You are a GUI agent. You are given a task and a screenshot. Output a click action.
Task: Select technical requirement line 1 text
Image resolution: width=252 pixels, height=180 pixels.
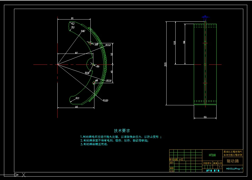pyautogui.click(x=121, y=137)
